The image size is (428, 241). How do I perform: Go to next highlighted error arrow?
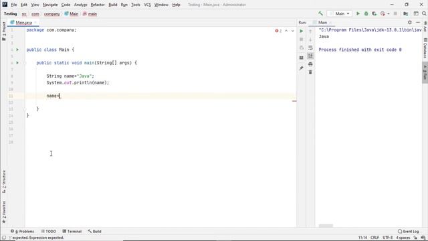tap(293, 31)
